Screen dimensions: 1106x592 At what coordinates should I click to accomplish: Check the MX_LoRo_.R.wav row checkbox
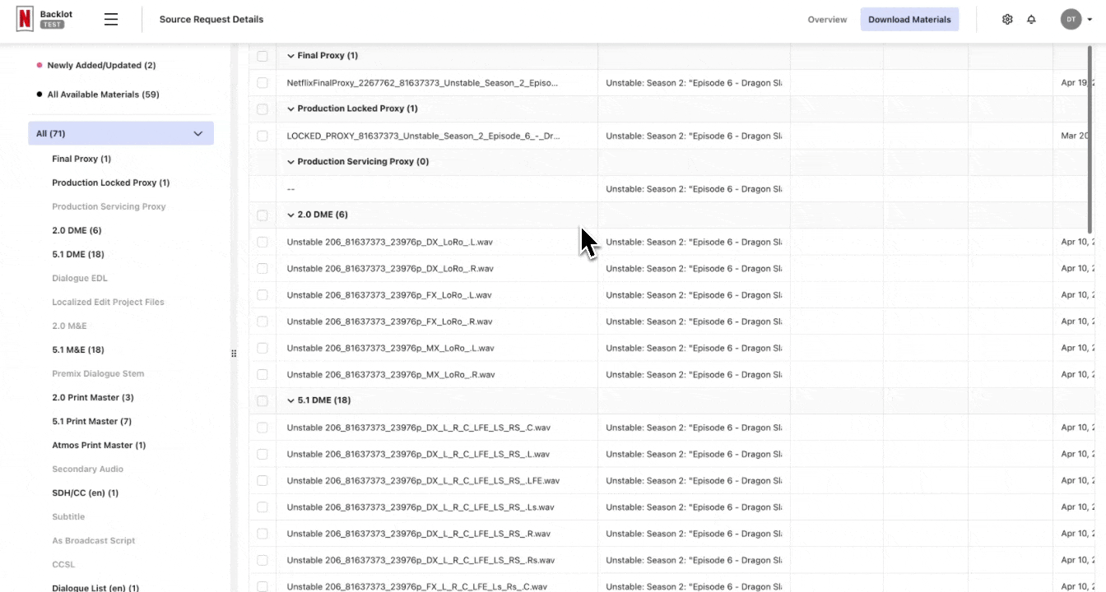263,374
